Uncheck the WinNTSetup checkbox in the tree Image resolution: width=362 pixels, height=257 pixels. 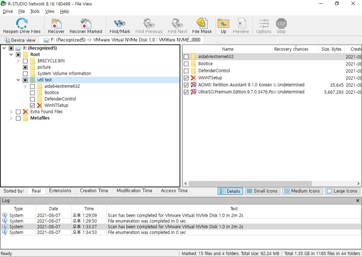(x=32, y=106)
